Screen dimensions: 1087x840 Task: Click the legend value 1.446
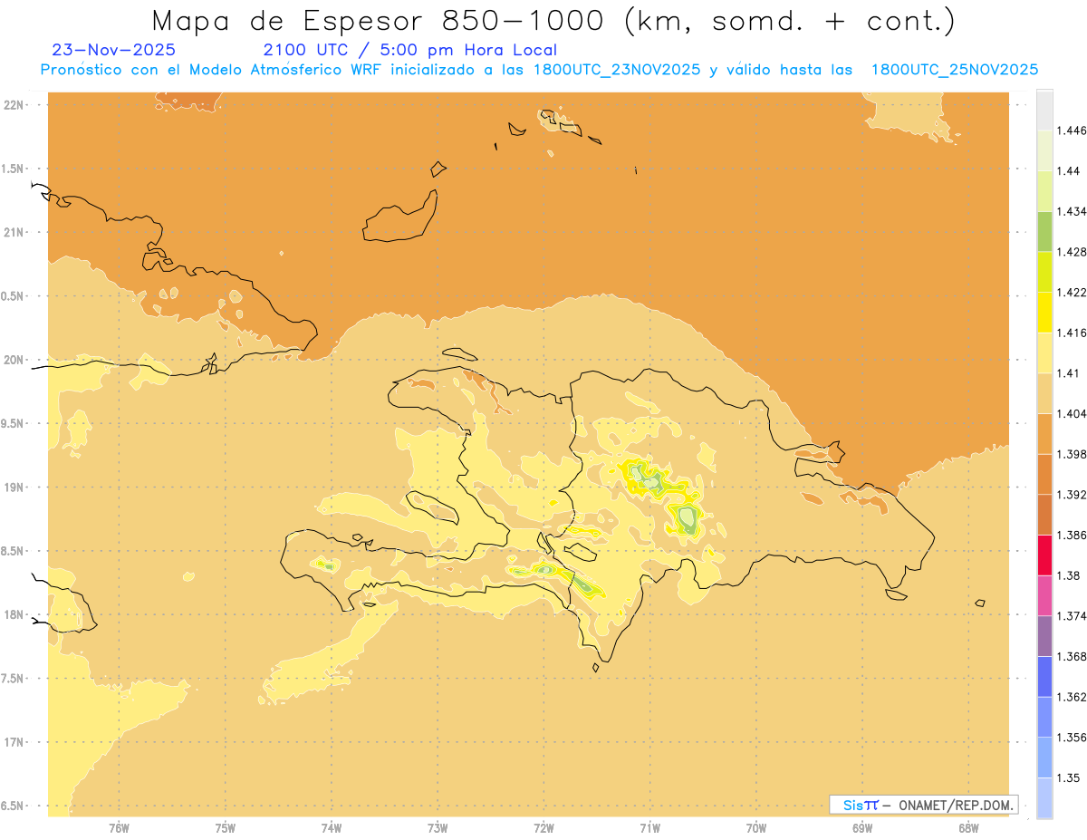1072,130
